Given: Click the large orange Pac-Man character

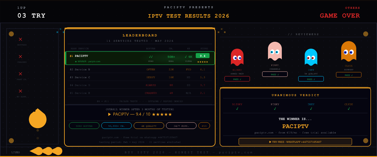Looking at the screenshot, I should click(38, 118).
